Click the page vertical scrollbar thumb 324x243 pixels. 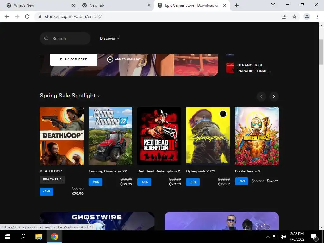pyautogui.click(x=321, y=52)
